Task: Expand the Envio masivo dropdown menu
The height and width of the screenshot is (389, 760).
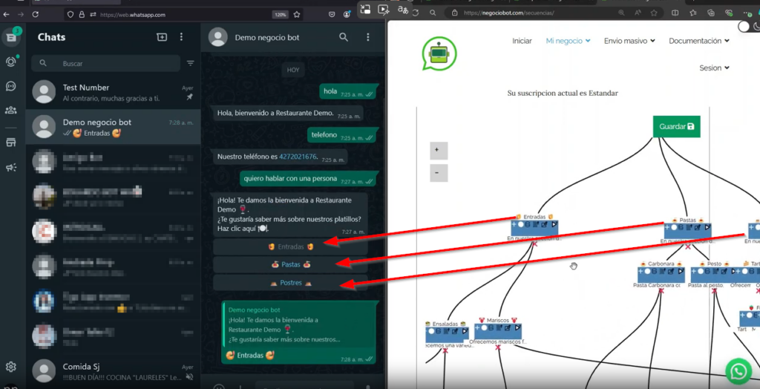Action: (629, 42)
